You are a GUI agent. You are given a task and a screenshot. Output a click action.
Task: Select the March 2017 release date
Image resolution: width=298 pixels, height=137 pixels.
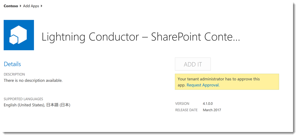(x=212, y=110)
